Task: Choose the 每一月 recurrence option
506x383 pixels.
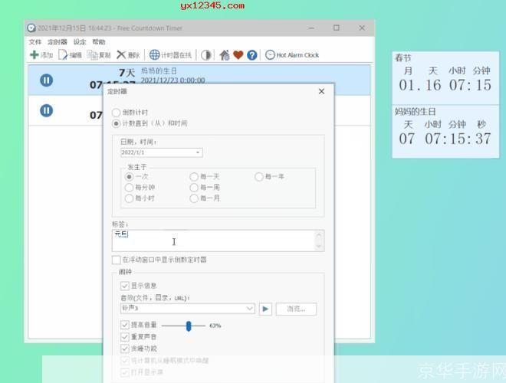Action: tap(194, 198)
